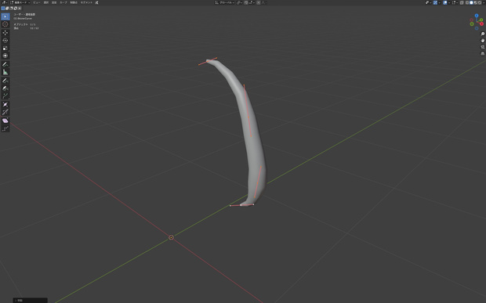The image size is (486, 303).
Task: Open object type visibility dropdown
Action: click(428, 2)
